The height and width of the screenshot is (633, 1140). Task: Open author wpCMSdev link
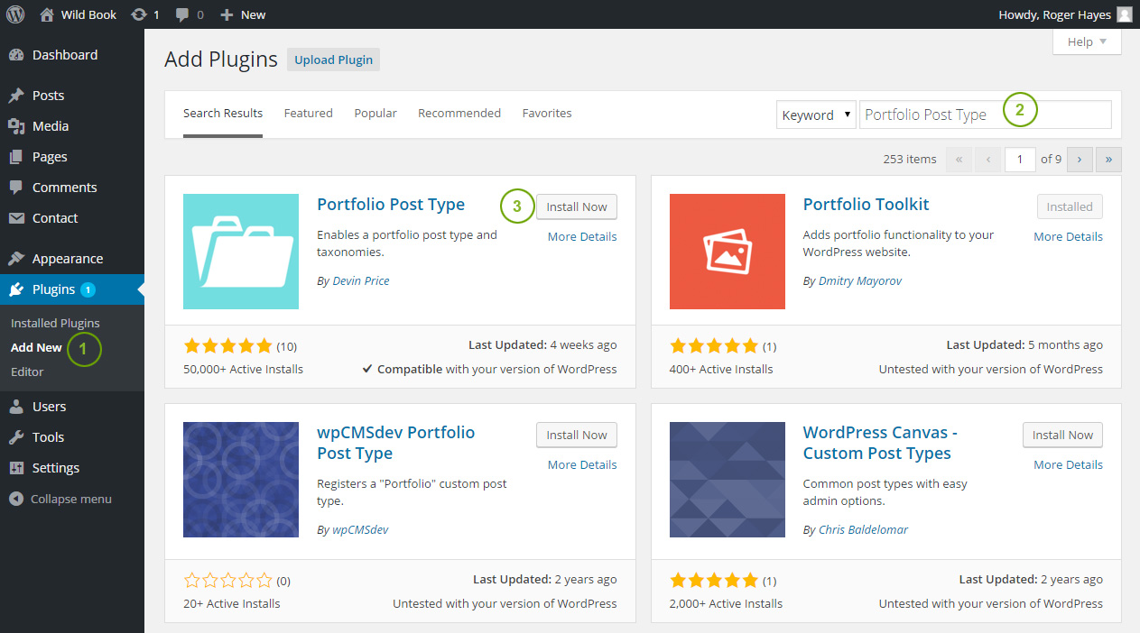(x=360, y=529)
